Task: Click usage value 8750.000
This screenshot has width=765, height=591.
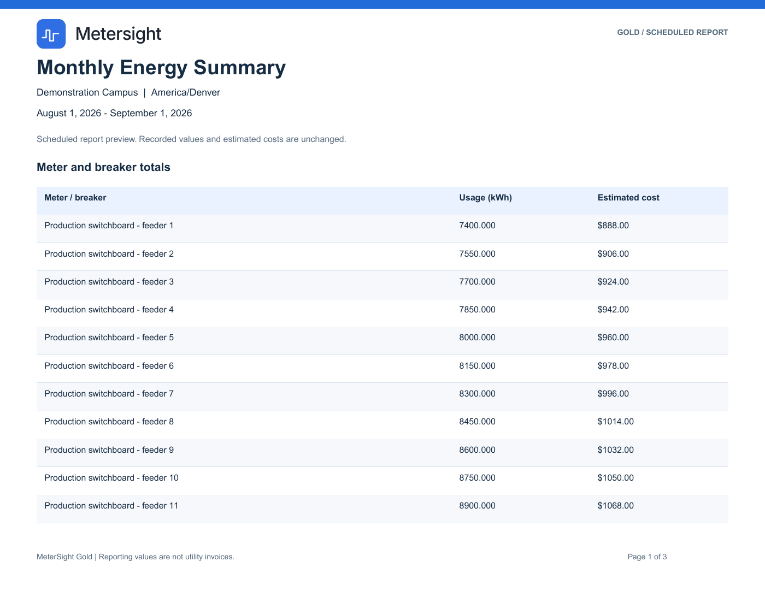Action: click(x=478, y=478)
